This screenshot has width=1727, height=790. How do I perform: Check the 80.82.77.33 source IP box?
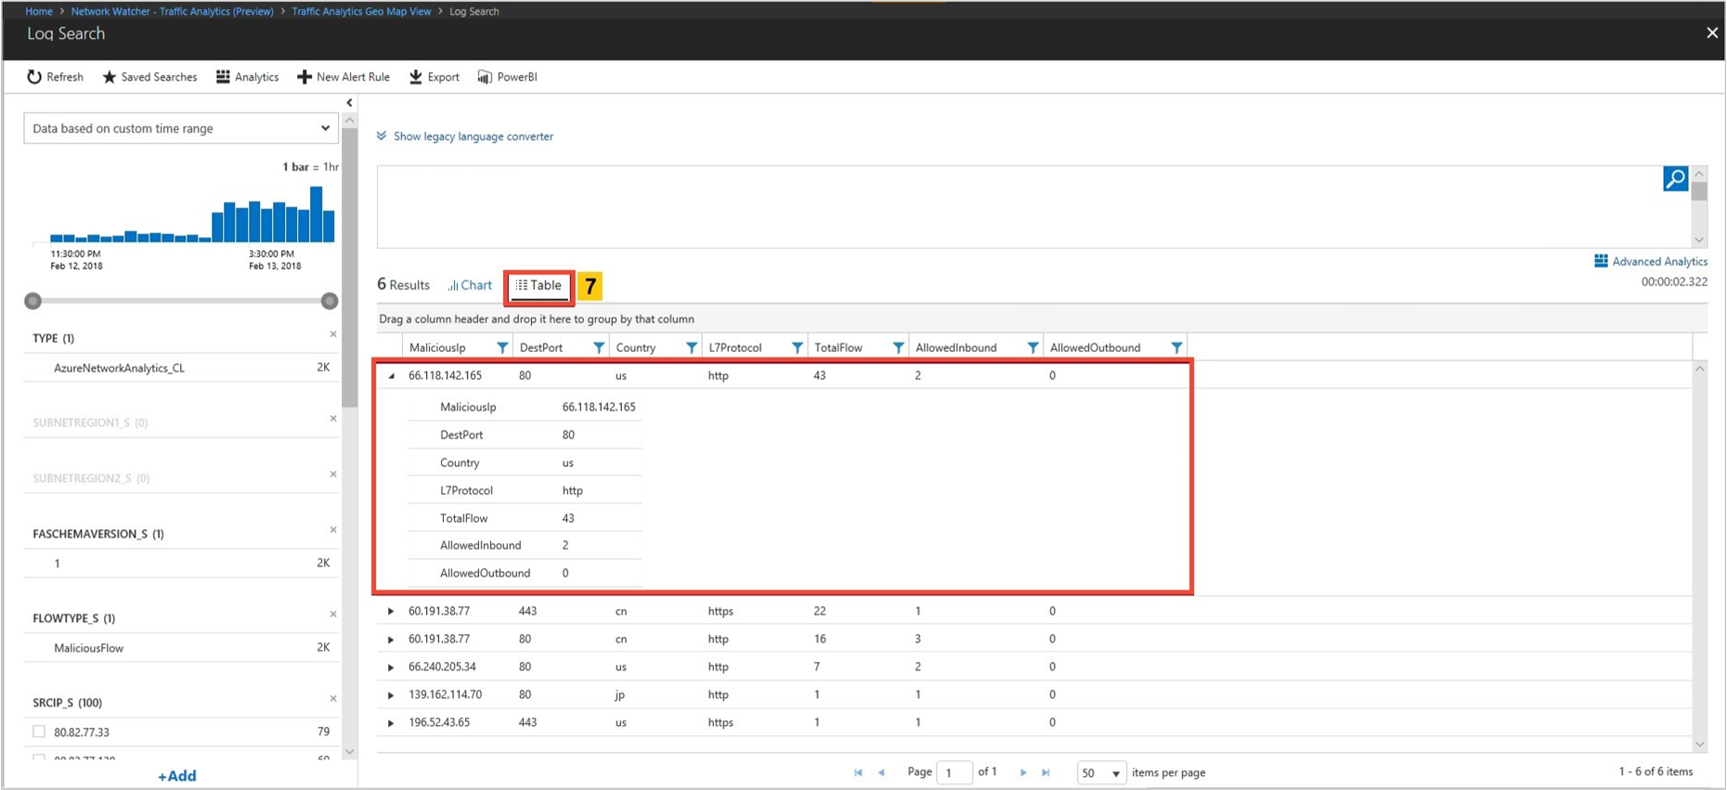(x=39, y=732)
